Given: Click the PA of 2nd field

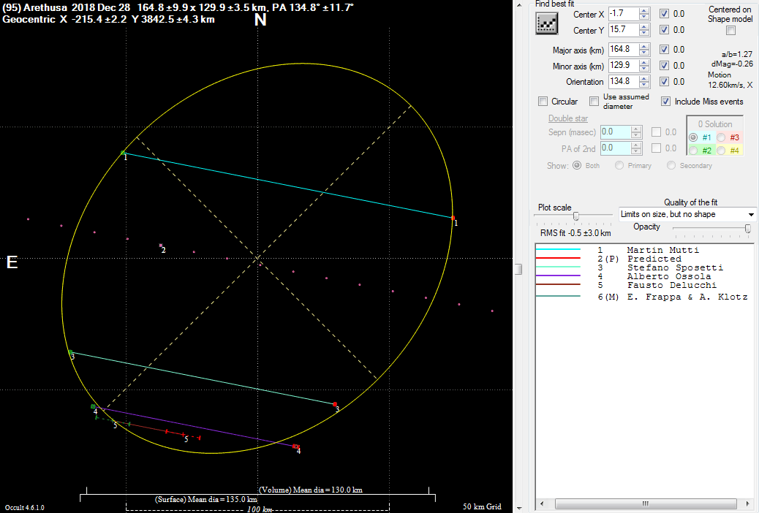Looking at the screenshot, I should [x=616, y=148].
